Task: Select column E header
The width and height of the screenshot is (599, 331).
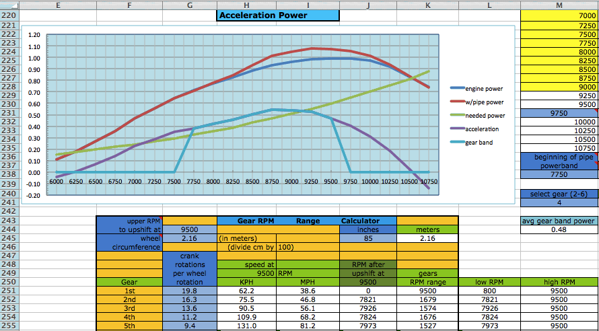Action: (58, 5)
